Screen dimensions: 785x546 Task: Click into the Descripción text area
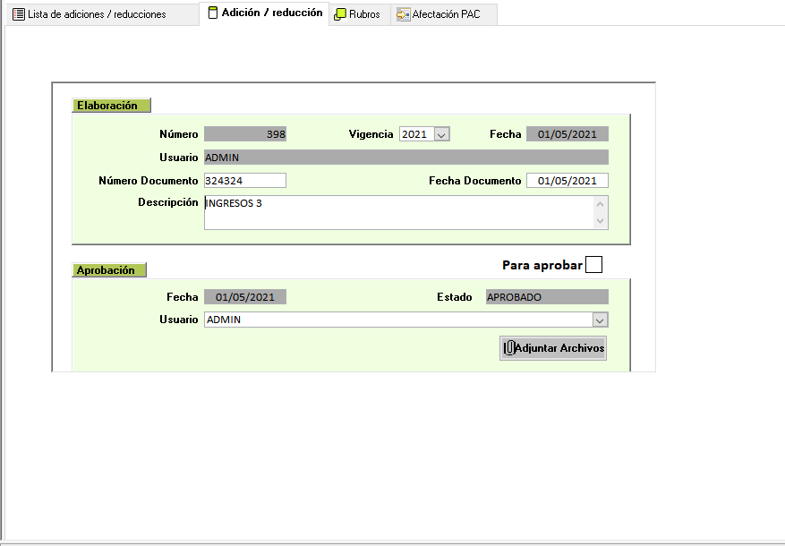pyautogui.click(x=398, y=212)
